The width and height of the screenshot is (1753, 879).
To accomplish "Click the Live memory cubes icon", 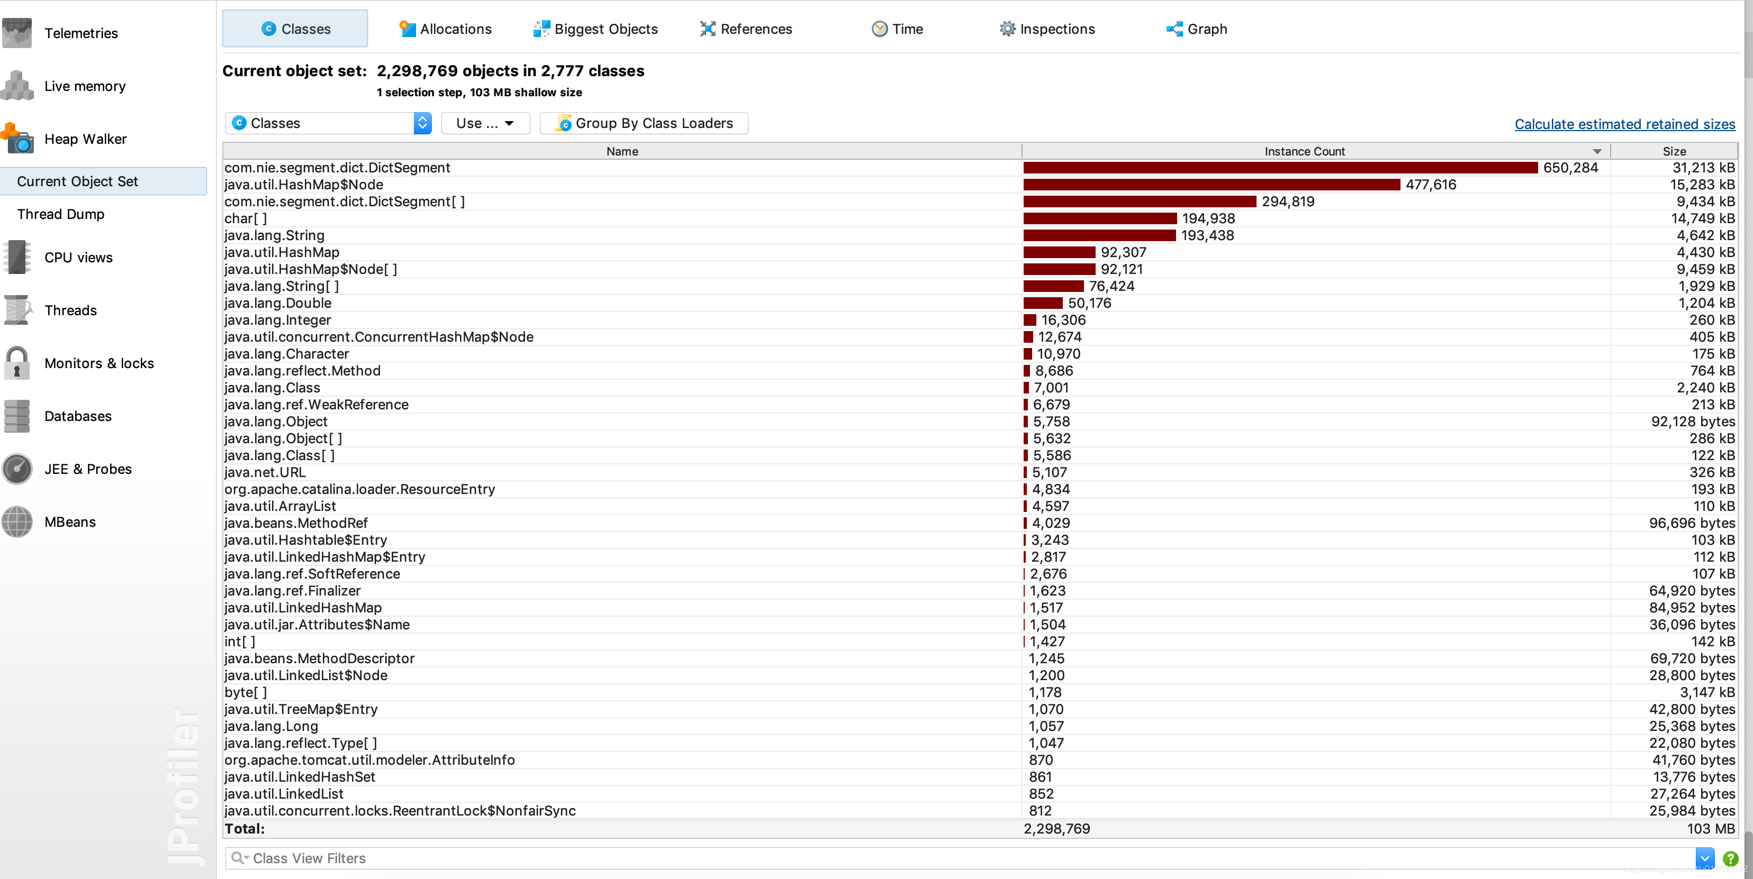I will 17,86.
